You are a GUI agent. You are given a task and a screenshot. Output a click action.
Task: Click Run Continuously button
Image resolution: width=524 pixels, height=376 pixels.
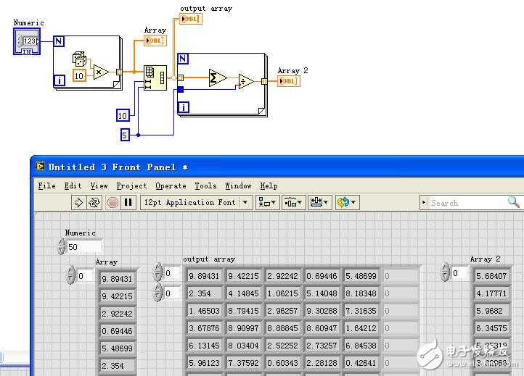pos(94,203)
